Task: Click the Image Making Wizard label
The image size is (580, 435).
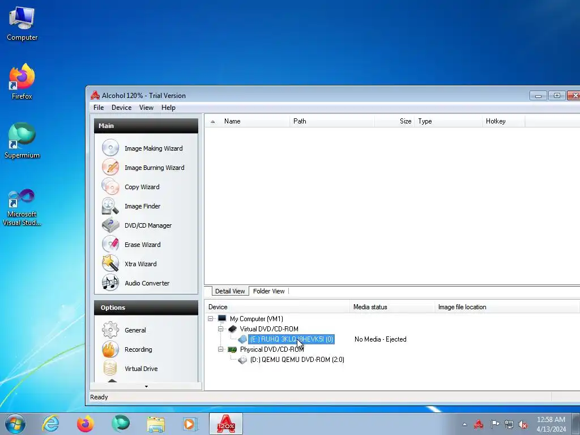Action: coord(153,148)
